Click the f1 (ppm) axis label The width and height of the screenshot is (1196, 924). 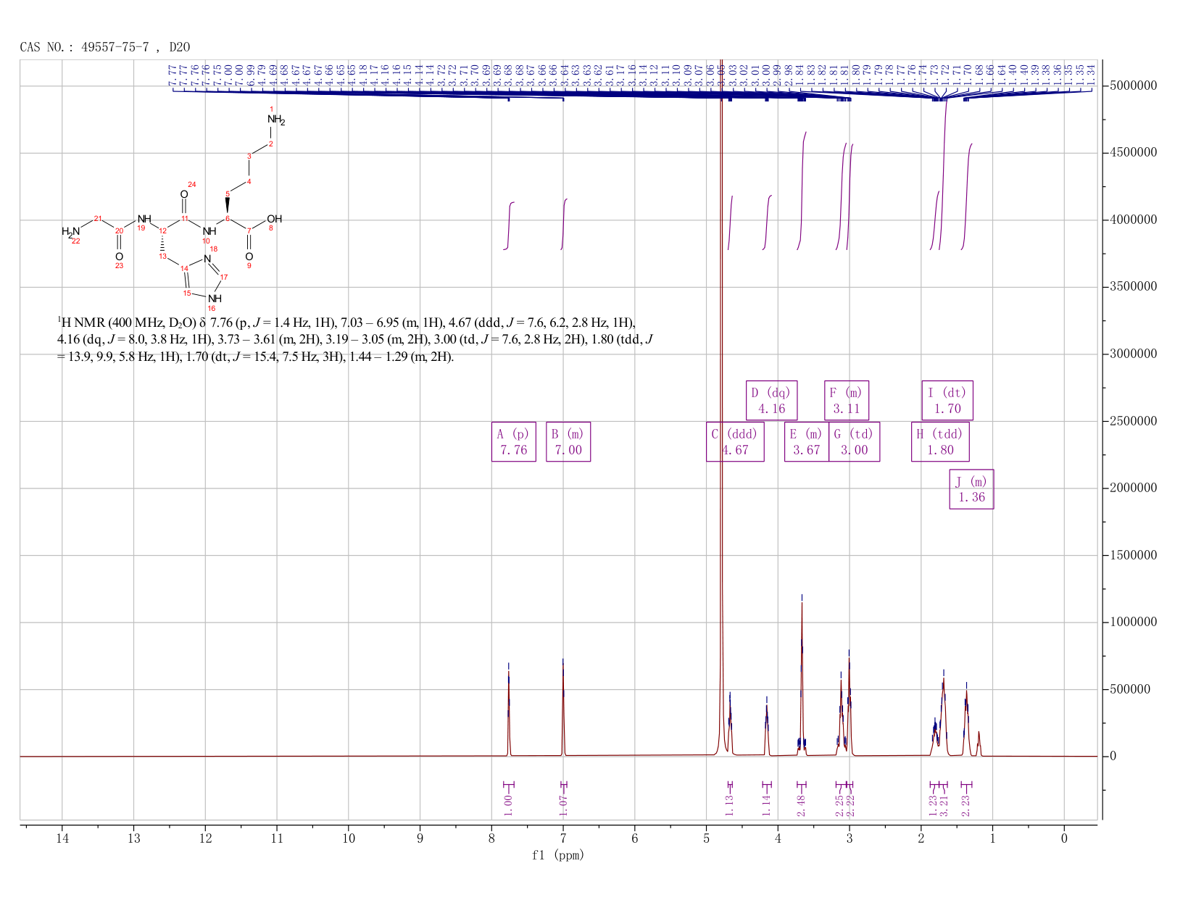[557, 855]
